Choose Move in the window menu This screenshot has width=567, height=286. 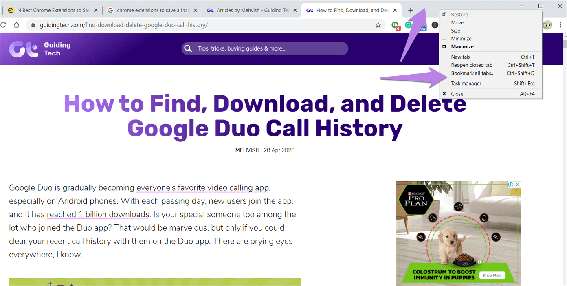click(490, 23)
